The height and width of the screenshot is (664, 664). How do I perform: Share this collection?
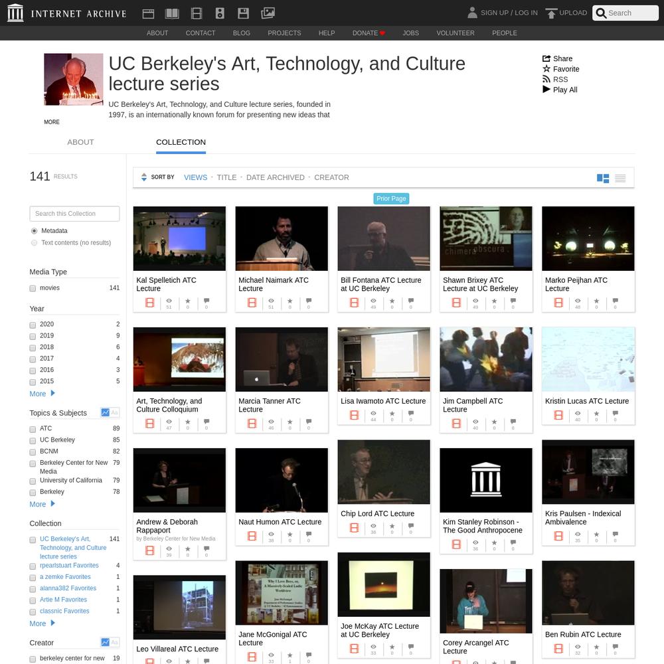coord(557,58)
